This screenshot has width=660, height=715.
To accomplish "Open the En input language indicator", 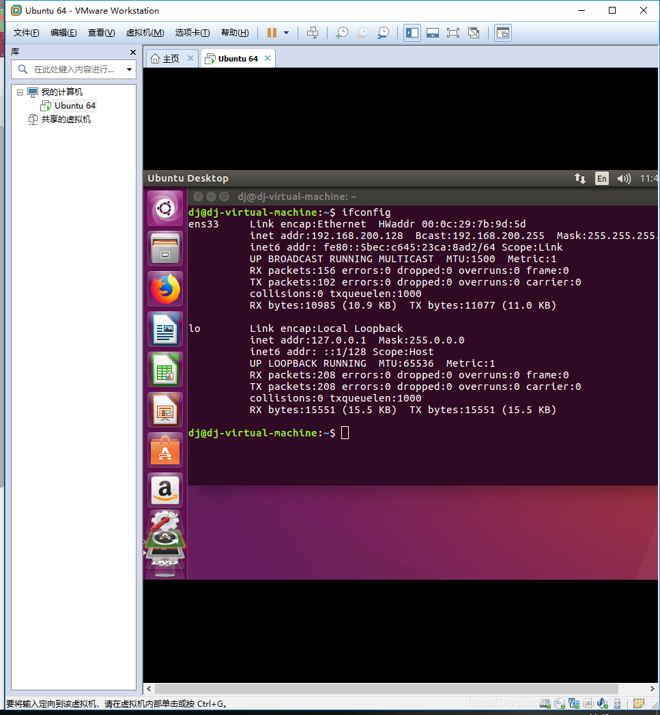I will click(x=602, y=178).
